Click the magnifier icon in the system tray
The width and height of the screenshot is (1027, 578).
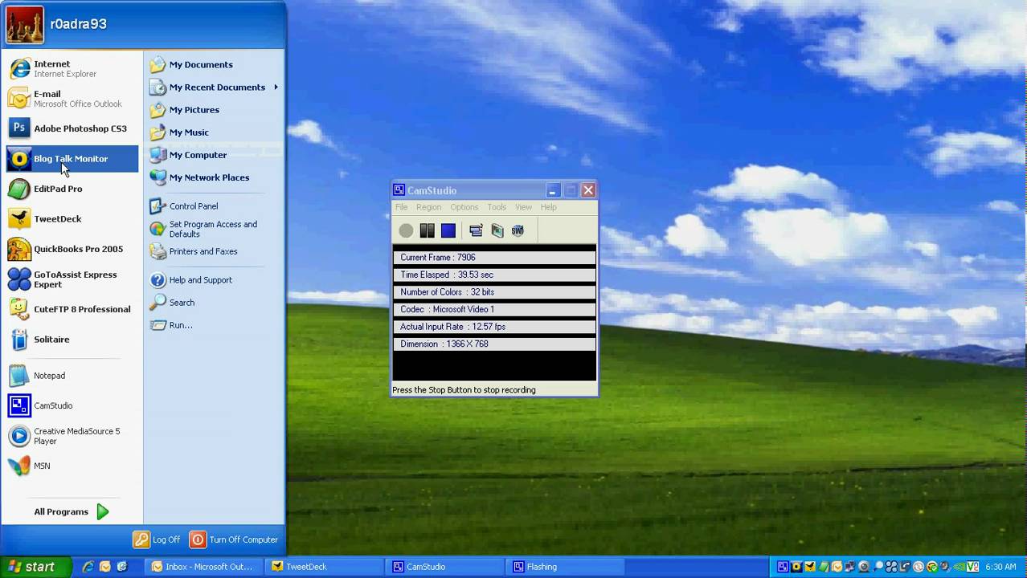coord(878,567)
